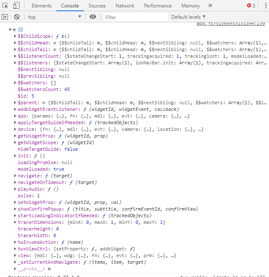Expand the tracerDimensions object
The width and height of the screenshot is (269, 277).
pyautogui.click(x=15, y=222)
